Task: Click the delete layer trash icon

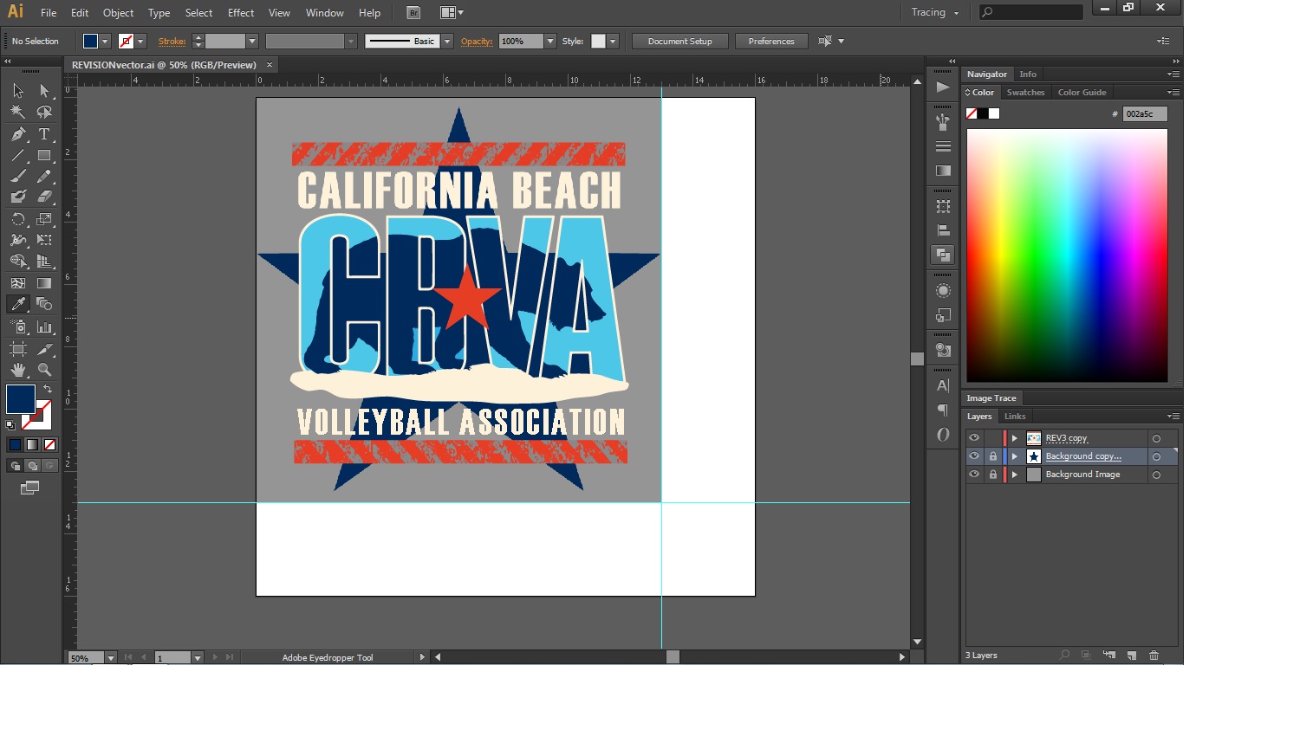Action: pos(1154,656)
